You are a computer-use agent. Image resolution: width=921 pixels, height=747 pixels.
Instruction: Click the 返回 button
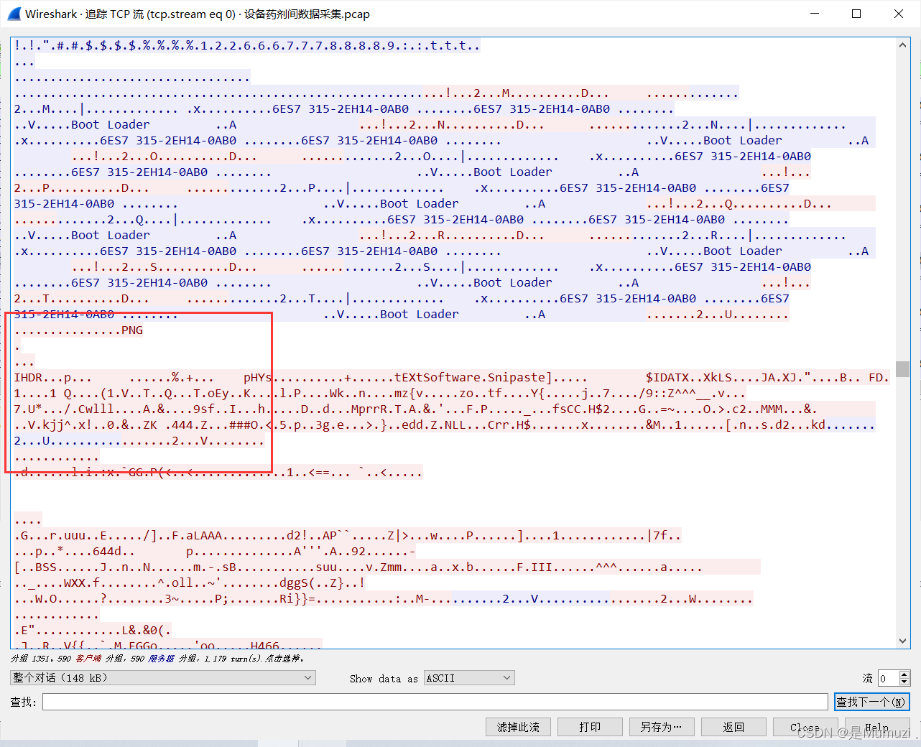[x=733, y=727]
